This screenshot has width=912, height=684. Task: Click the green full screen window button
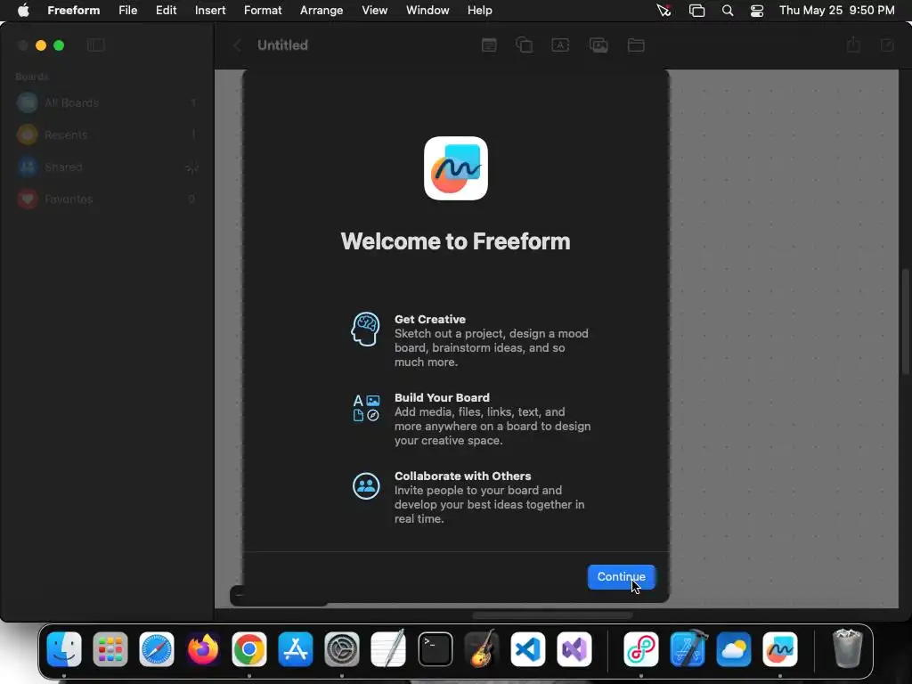(59, 45)
